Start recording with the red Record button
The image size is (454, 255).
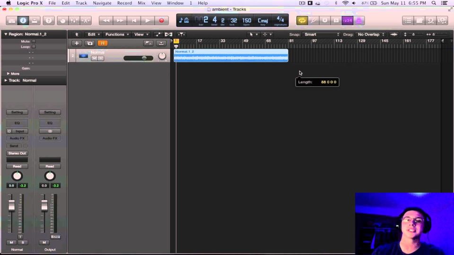tap(162, 20)
